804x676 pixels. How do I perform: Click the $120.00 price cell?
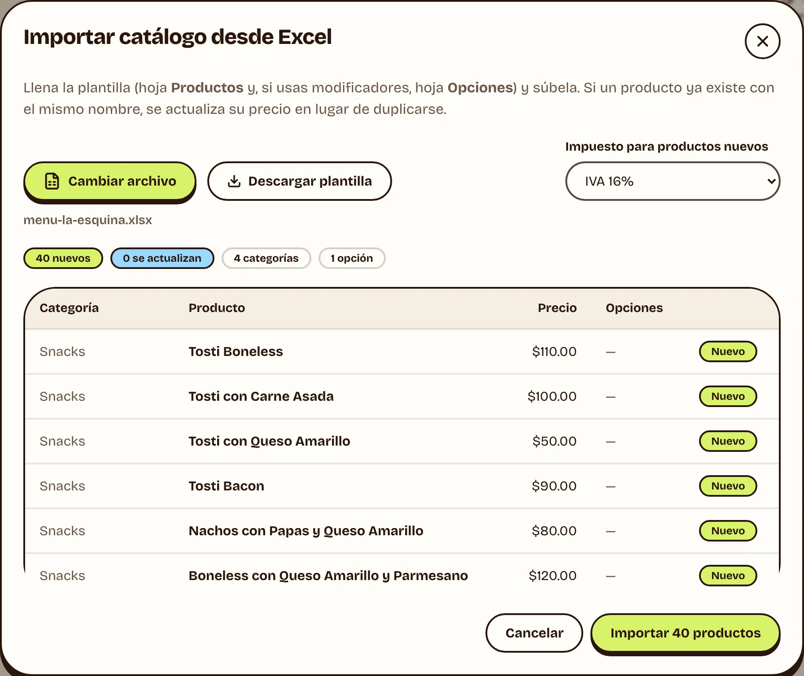553,576
